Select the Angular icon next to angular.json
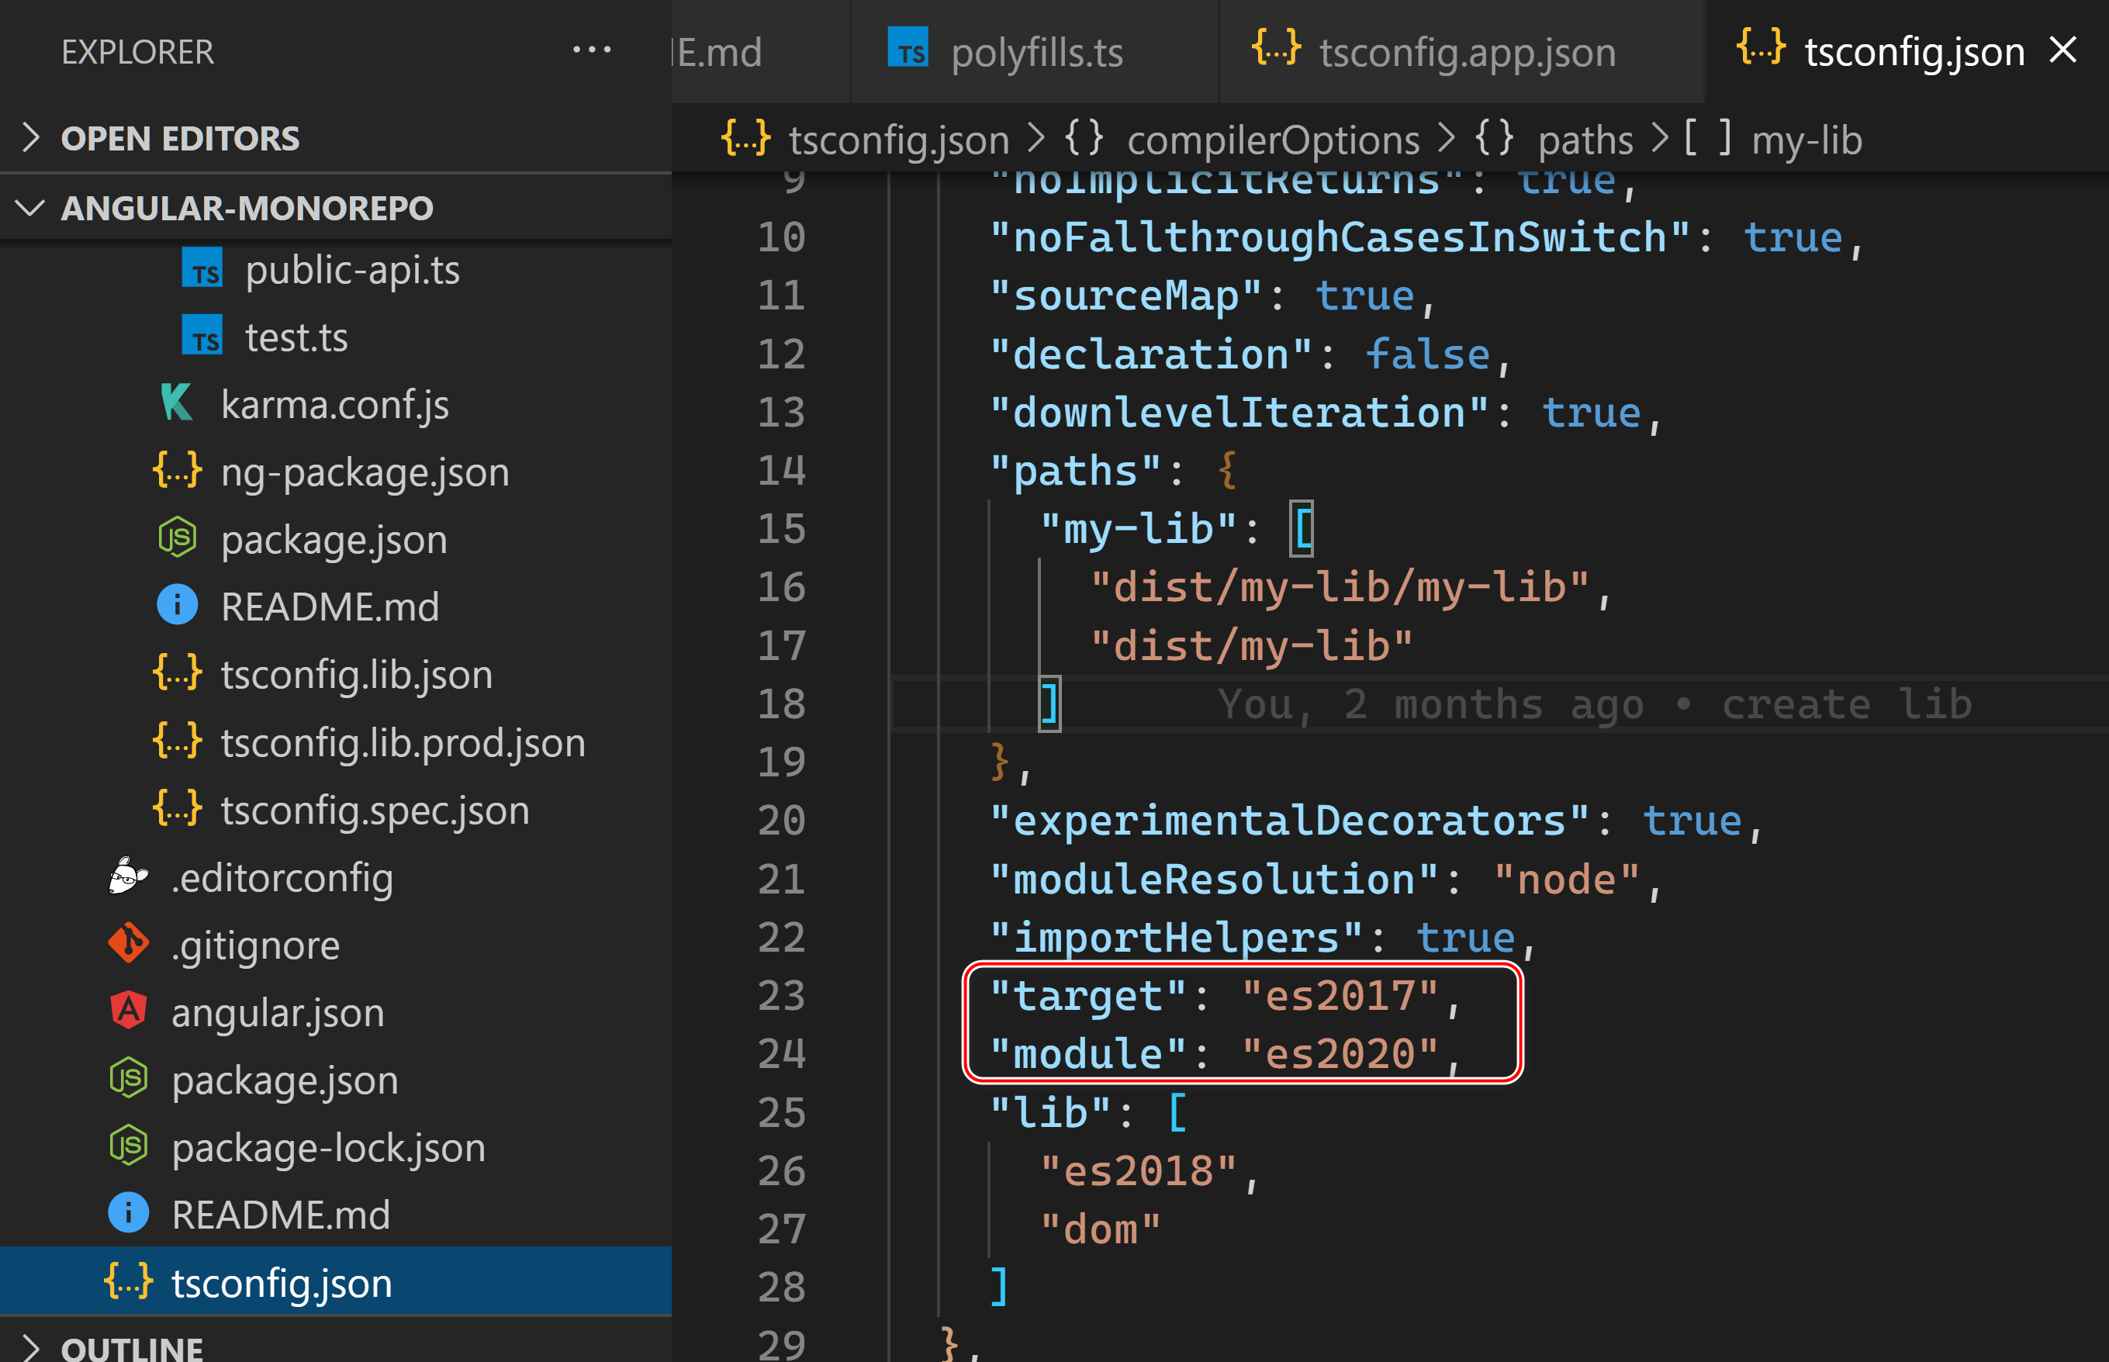This screenshot has height=1362, width=2109. click(x=128, y=1011)
